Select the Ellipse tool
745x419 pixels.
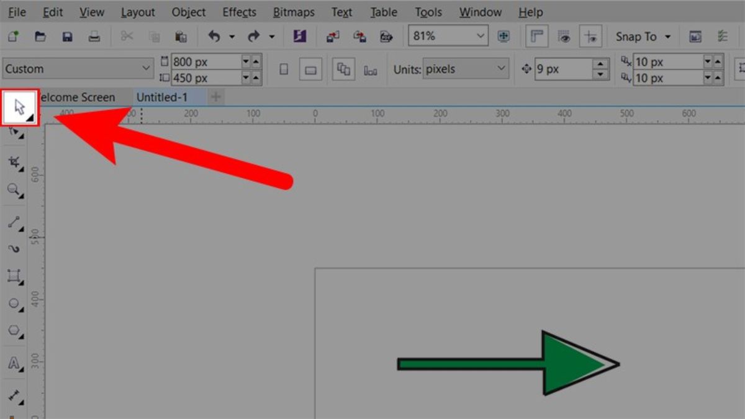[14, 304]
